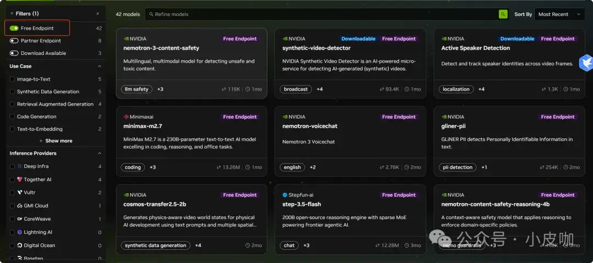593x263 pixels.
Task: Click the Lightning AI provider logo
Action: [x=20, y=232]
